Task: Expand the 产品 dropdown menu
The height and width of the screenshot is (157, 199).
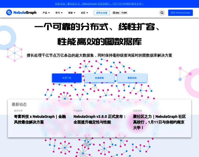Action: pyautogui.click(x=46, y=13)
